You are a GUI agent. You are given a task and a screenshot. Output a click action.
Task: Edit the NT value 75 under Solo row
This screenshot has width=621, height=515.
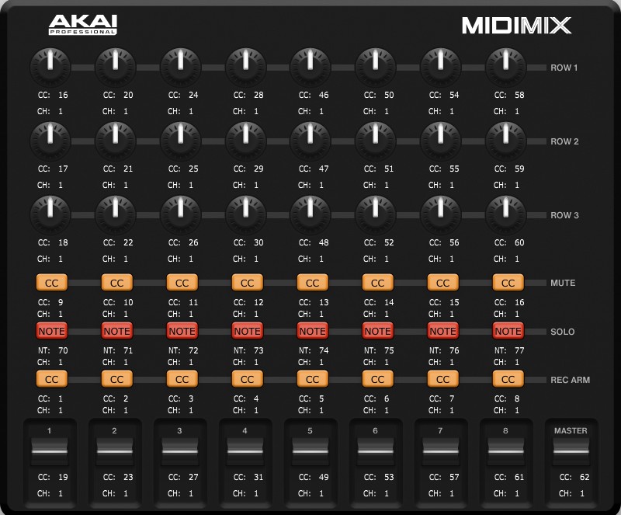(x=389, y=350)
